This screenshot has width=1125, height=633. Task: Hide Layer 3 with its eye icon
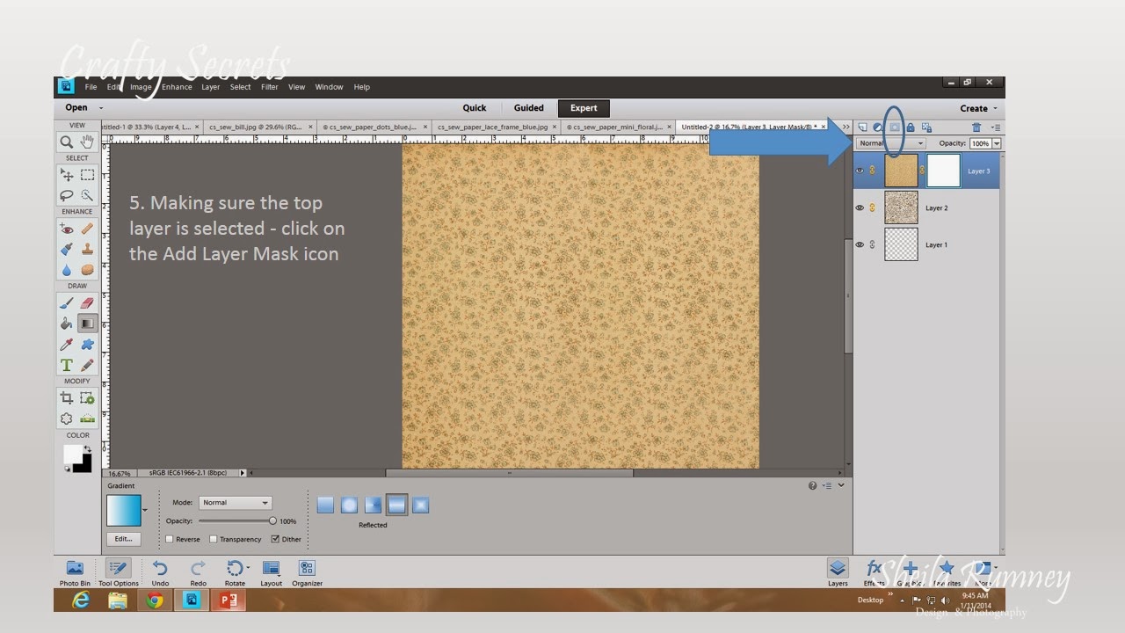(860, 171)
